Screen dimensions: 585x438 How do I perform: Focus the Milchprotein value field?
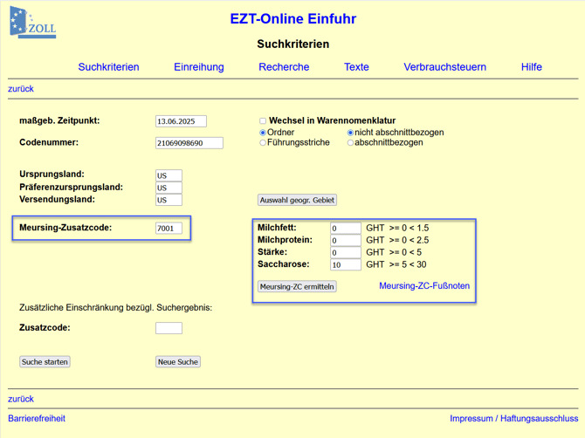coord(346,241)
